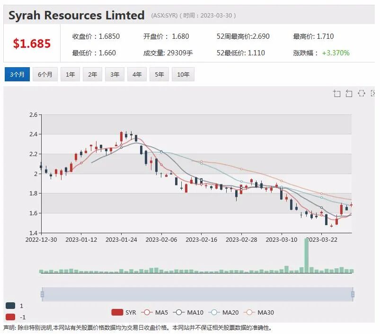Click 最高价: 1.710 value
The height and width of the screenshot is (334, 380).
(x=313, y=36)
